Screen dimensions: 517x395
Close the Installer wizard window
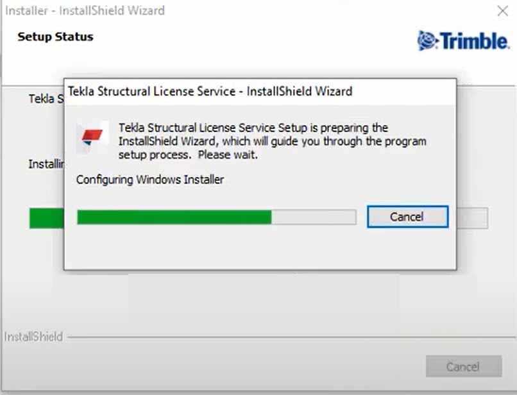pyautogui.click(x=502, y=11)
